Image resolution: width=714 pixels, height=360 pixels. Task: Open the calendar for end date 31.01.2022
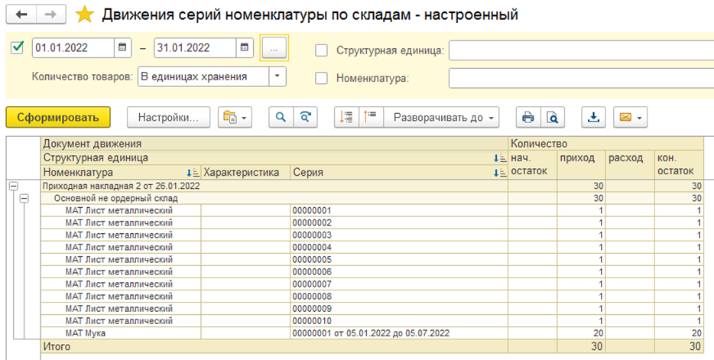pyautogui.click(x=244, y=47)
